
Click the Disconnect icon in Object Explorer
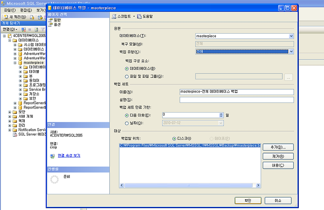point(23,30)
